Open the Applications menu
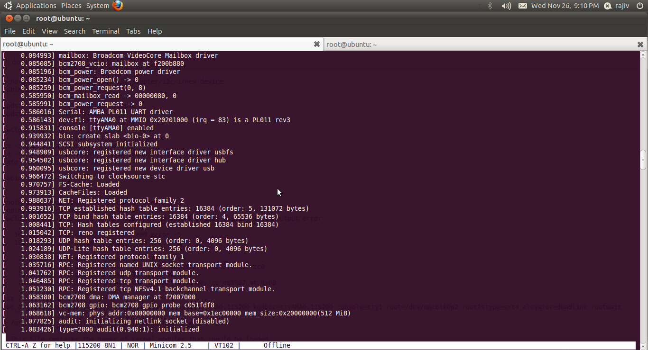Viewport: 648px width, 350px height. click(36, 6)
